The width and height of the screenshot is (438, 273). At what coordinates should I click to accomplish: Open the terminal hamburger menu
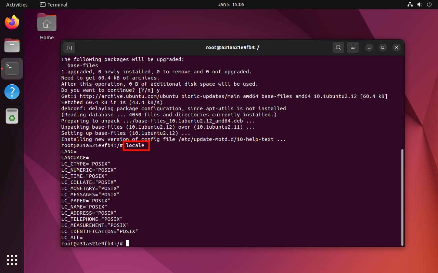[x=352, y=47]
